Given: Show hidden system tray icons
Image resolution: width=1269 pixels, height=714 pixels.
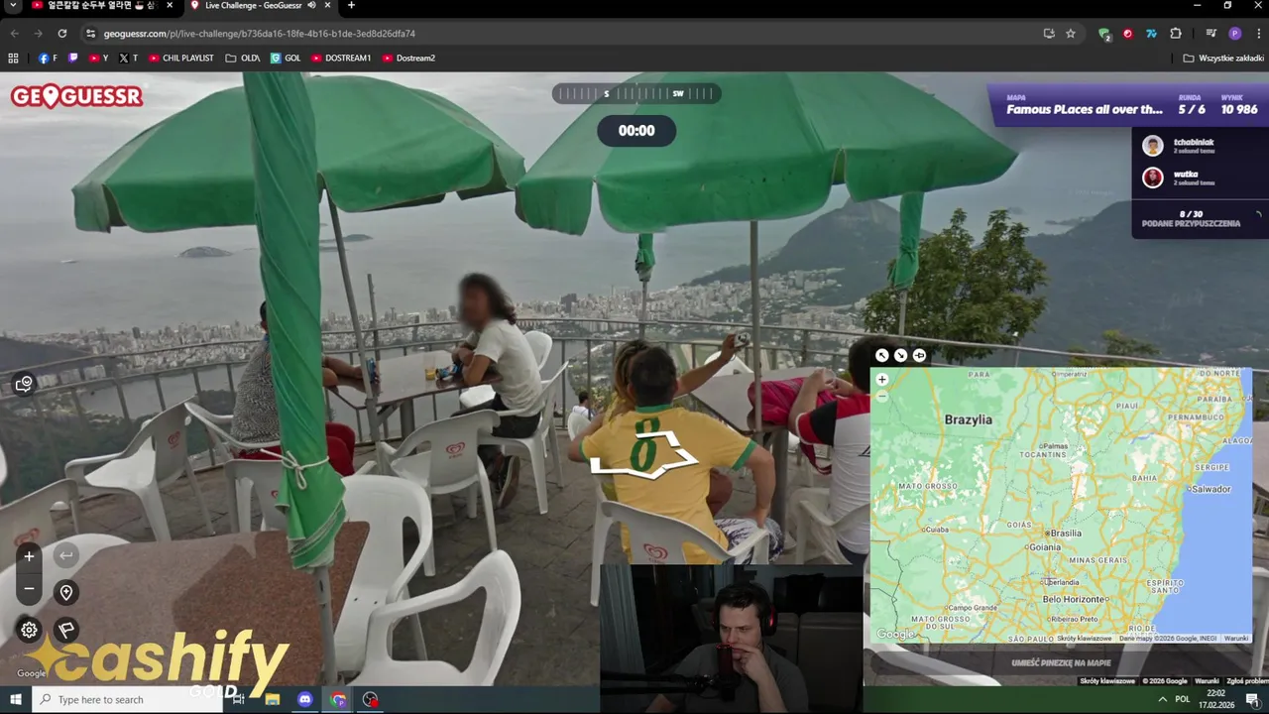Looking at the screenshot, I should click(1163, 700).
